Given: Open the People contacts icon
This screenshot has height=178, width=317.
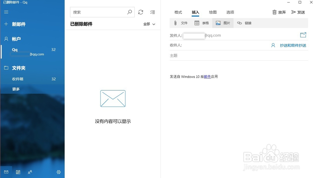Looking at the screenshot, I should pos(30,172).
